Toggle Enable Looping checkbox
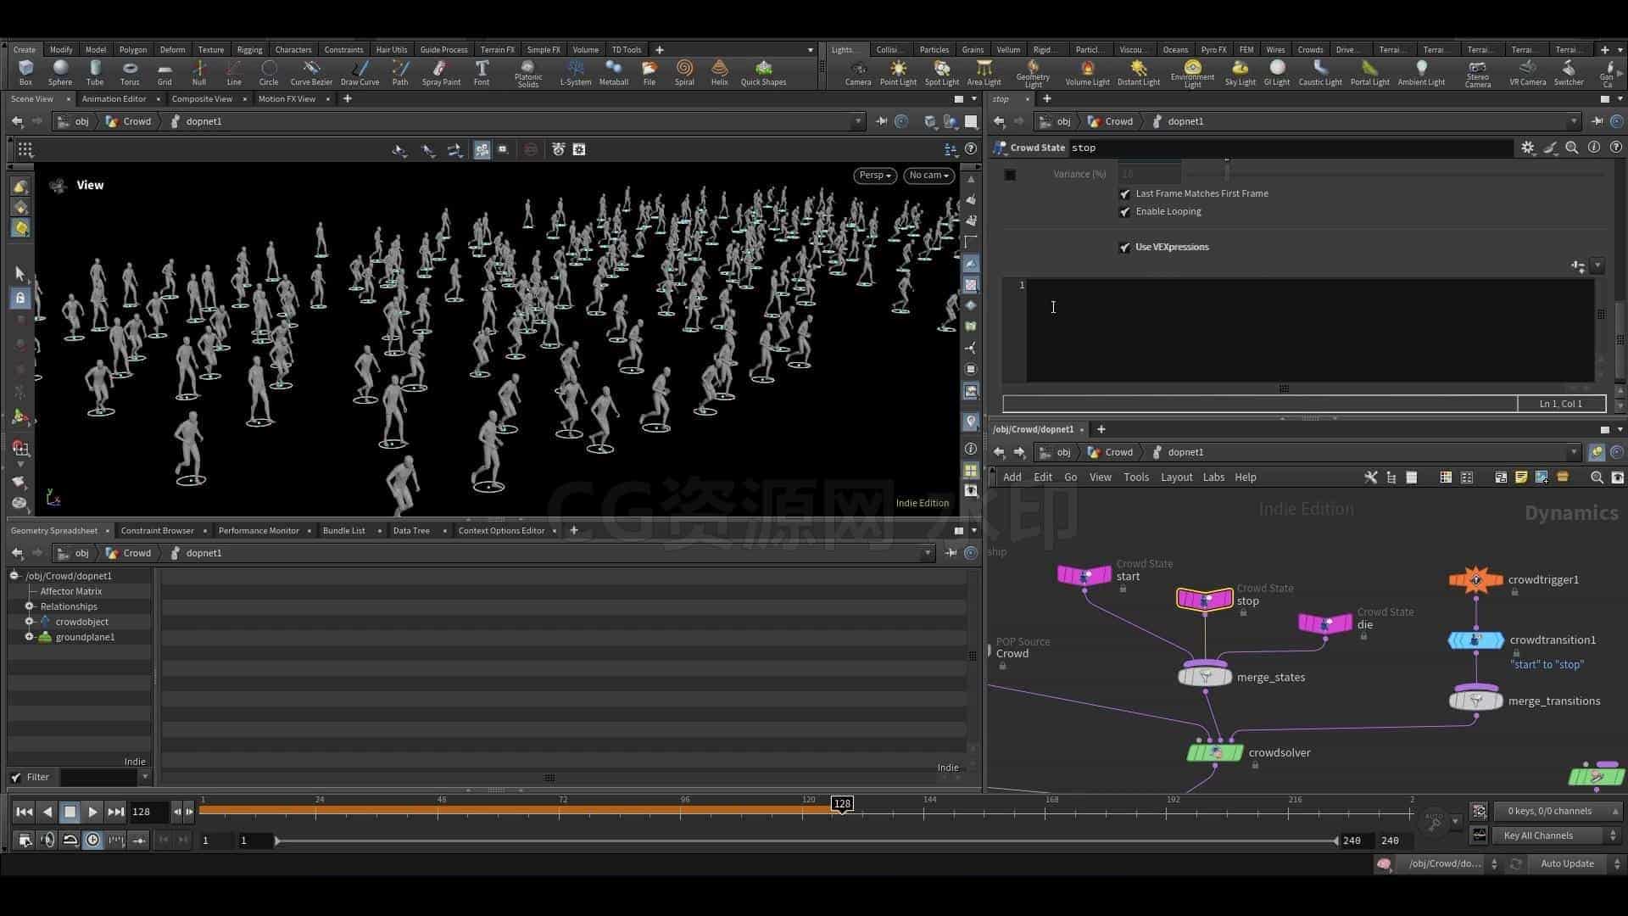Viewport: 1628px width, 916px height. pos(1125,212)
